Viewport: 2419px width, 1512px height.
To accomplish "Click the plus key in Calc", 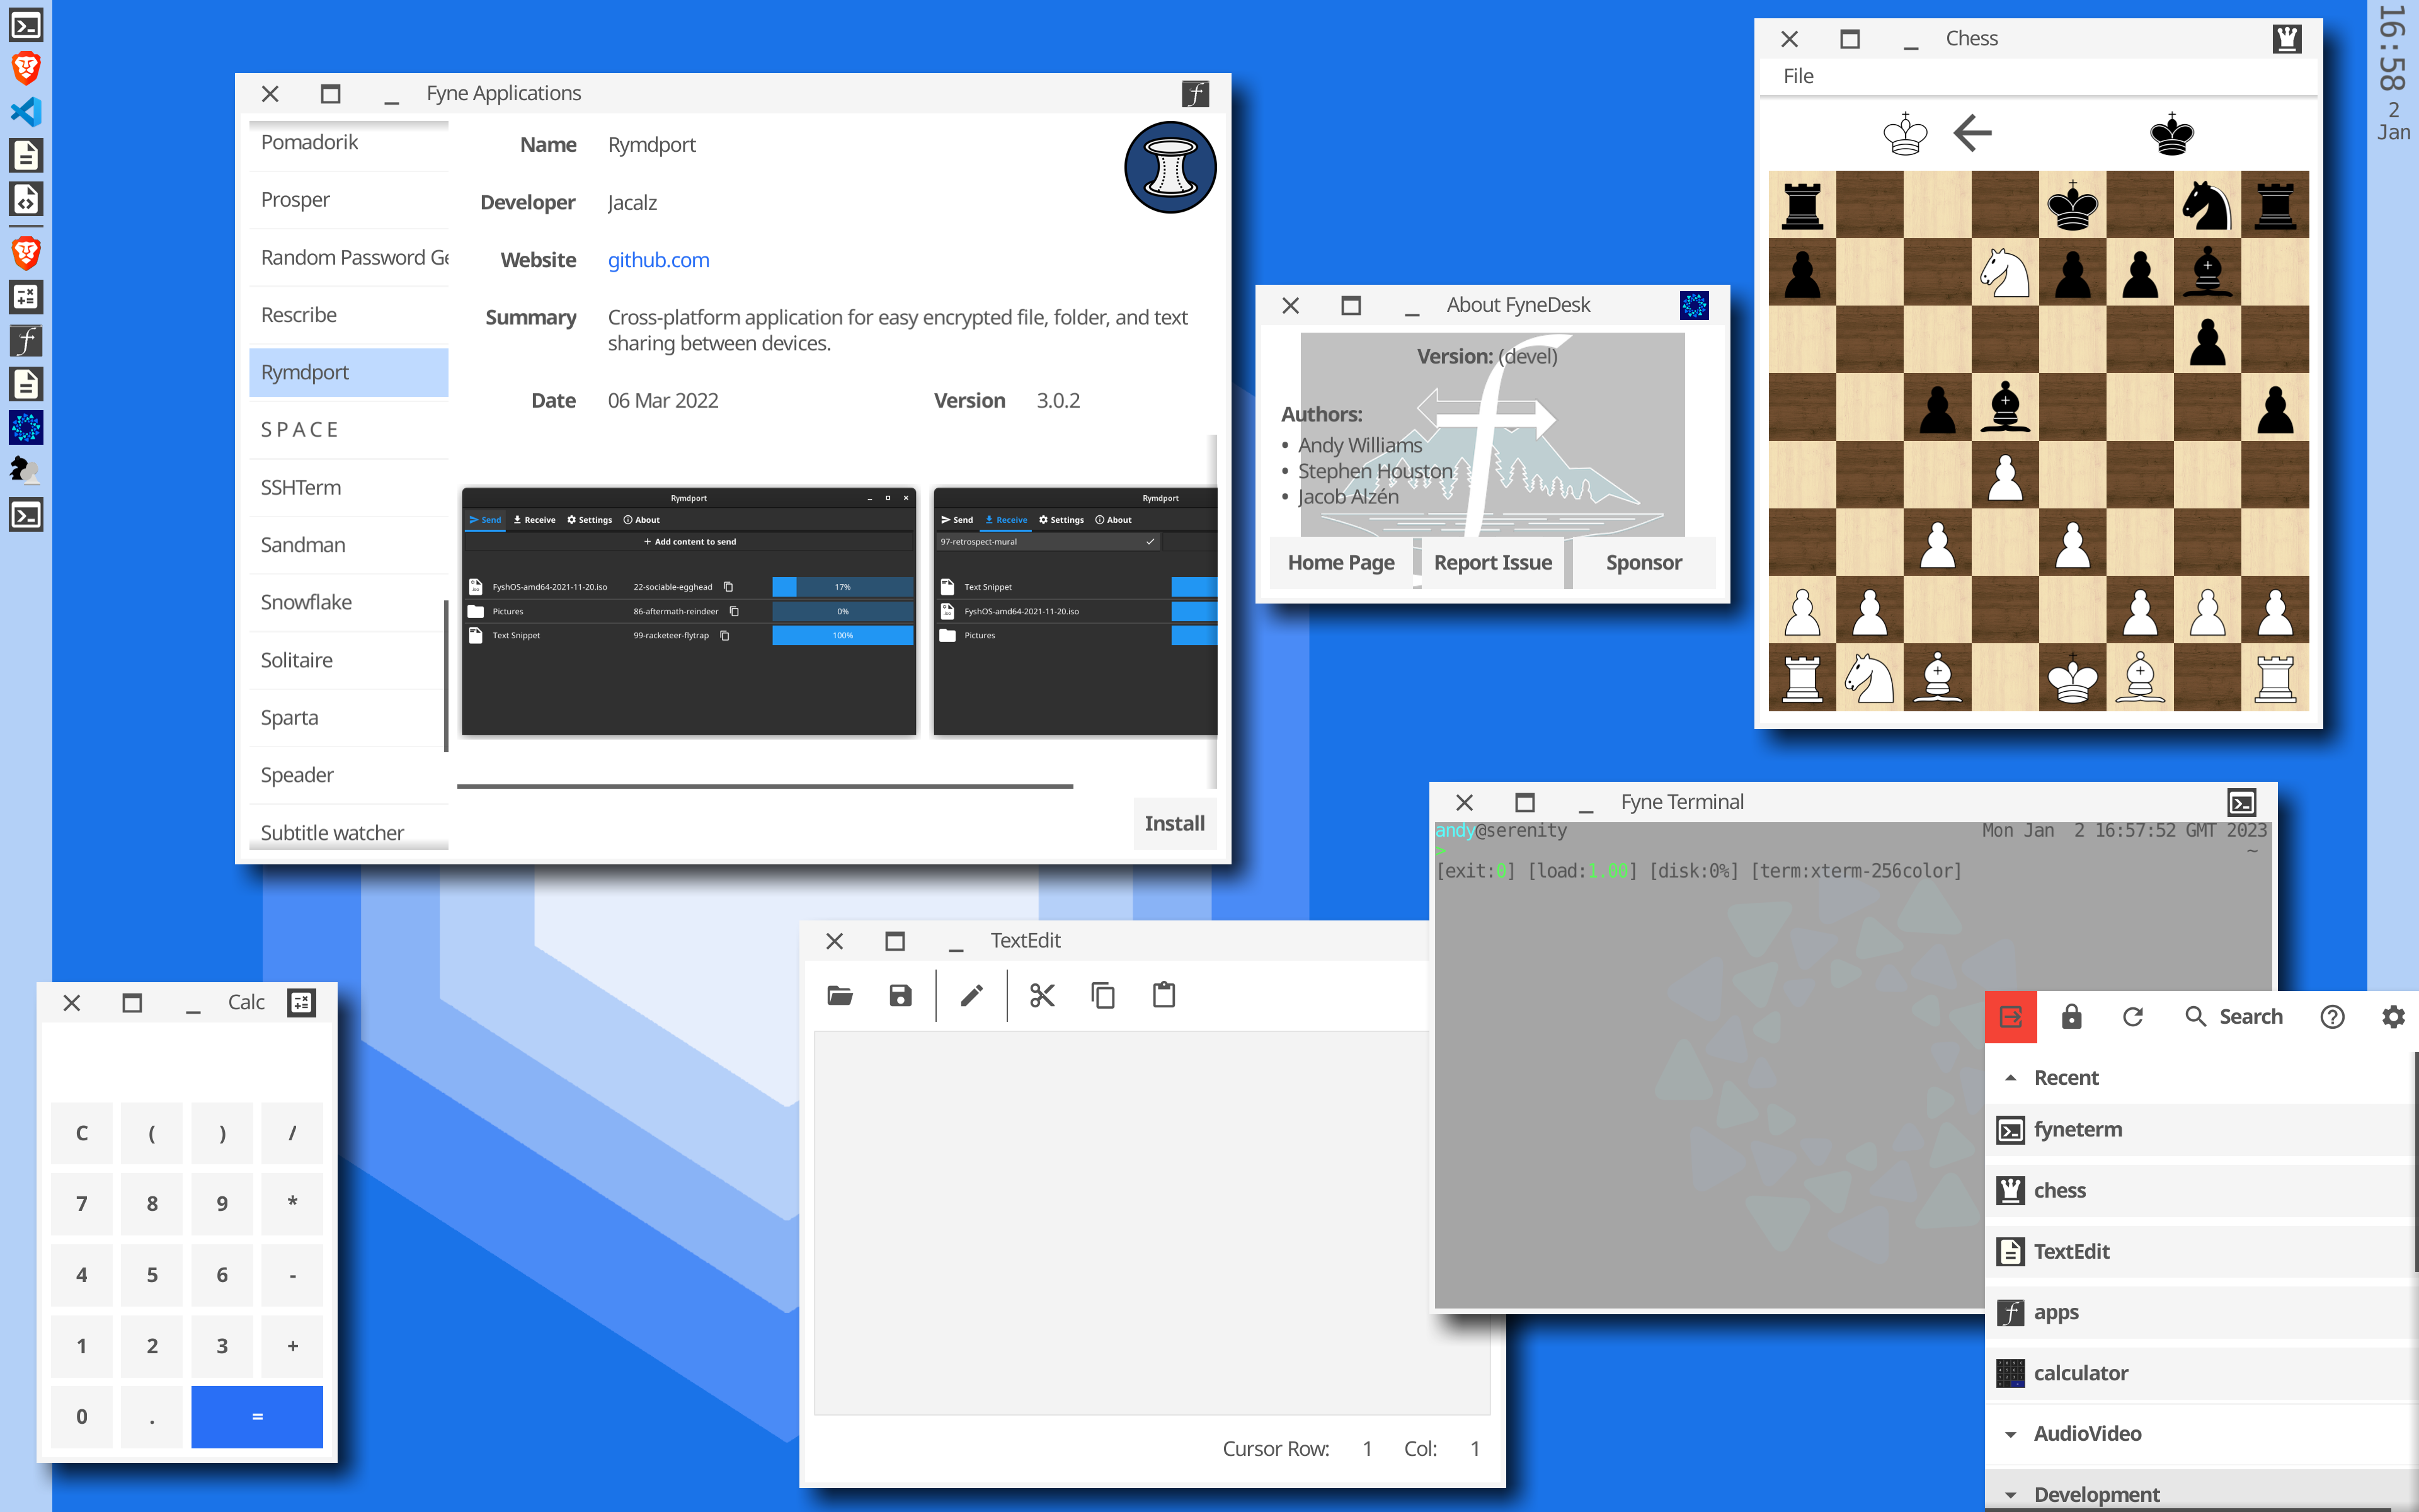I will tap(292, 1346).
